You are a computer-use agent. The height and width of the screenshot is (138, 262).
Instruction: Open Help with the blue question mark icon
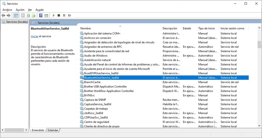pos(41,15)
